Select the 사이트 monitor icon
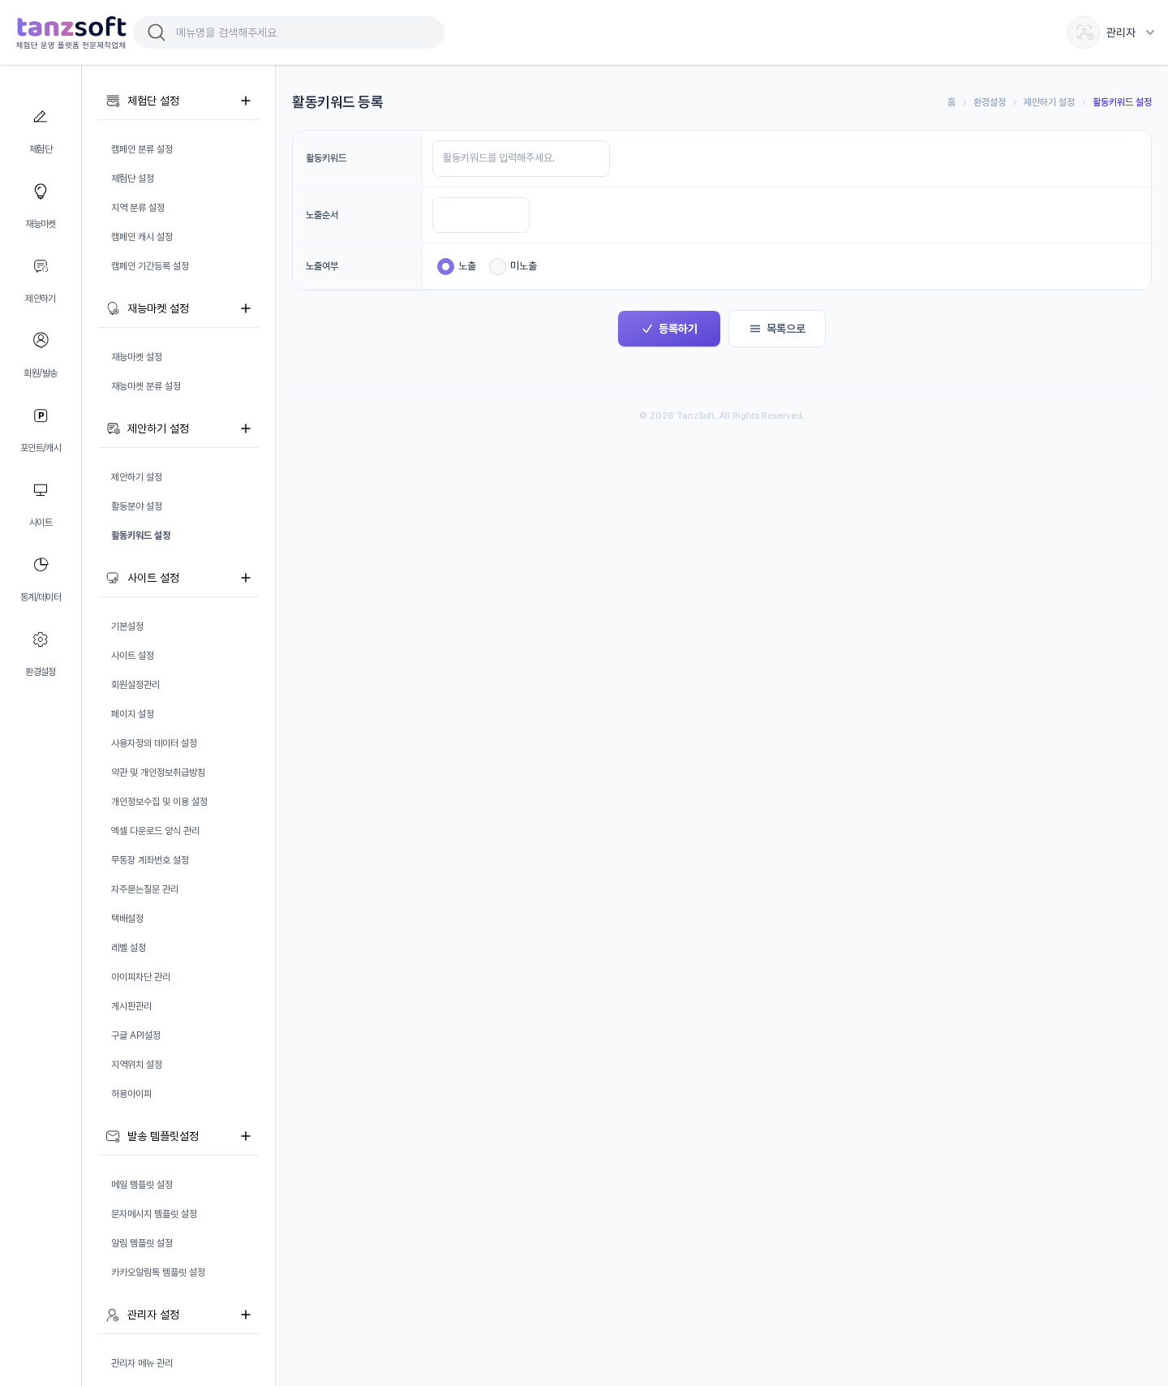Image resolution: width=1168 pixels, height=1386 pixels. point(41,490)
